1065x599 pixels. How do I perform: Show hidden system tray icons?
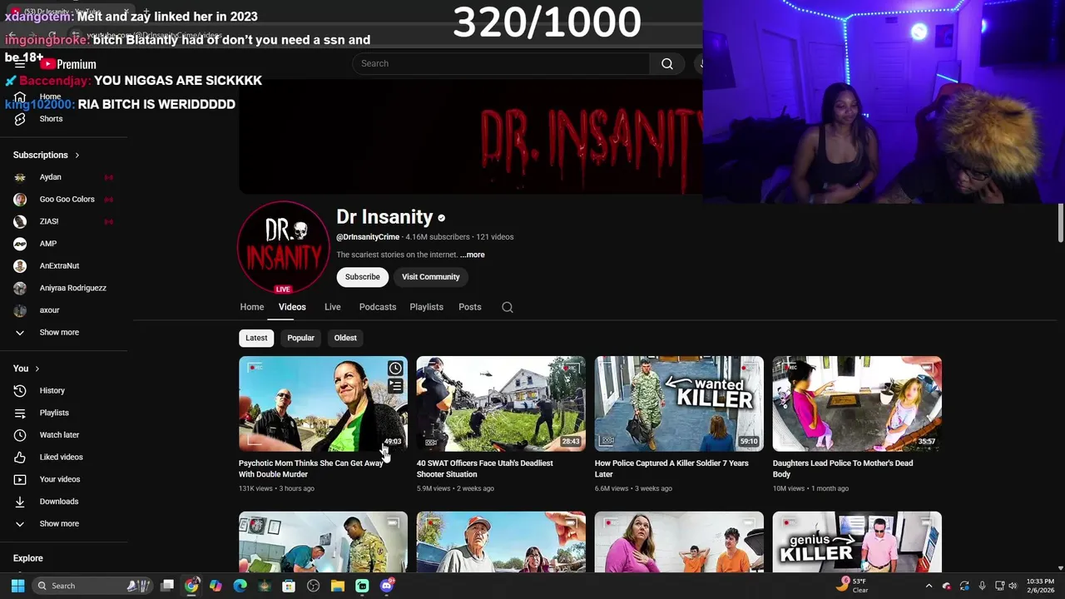point(929,586)
